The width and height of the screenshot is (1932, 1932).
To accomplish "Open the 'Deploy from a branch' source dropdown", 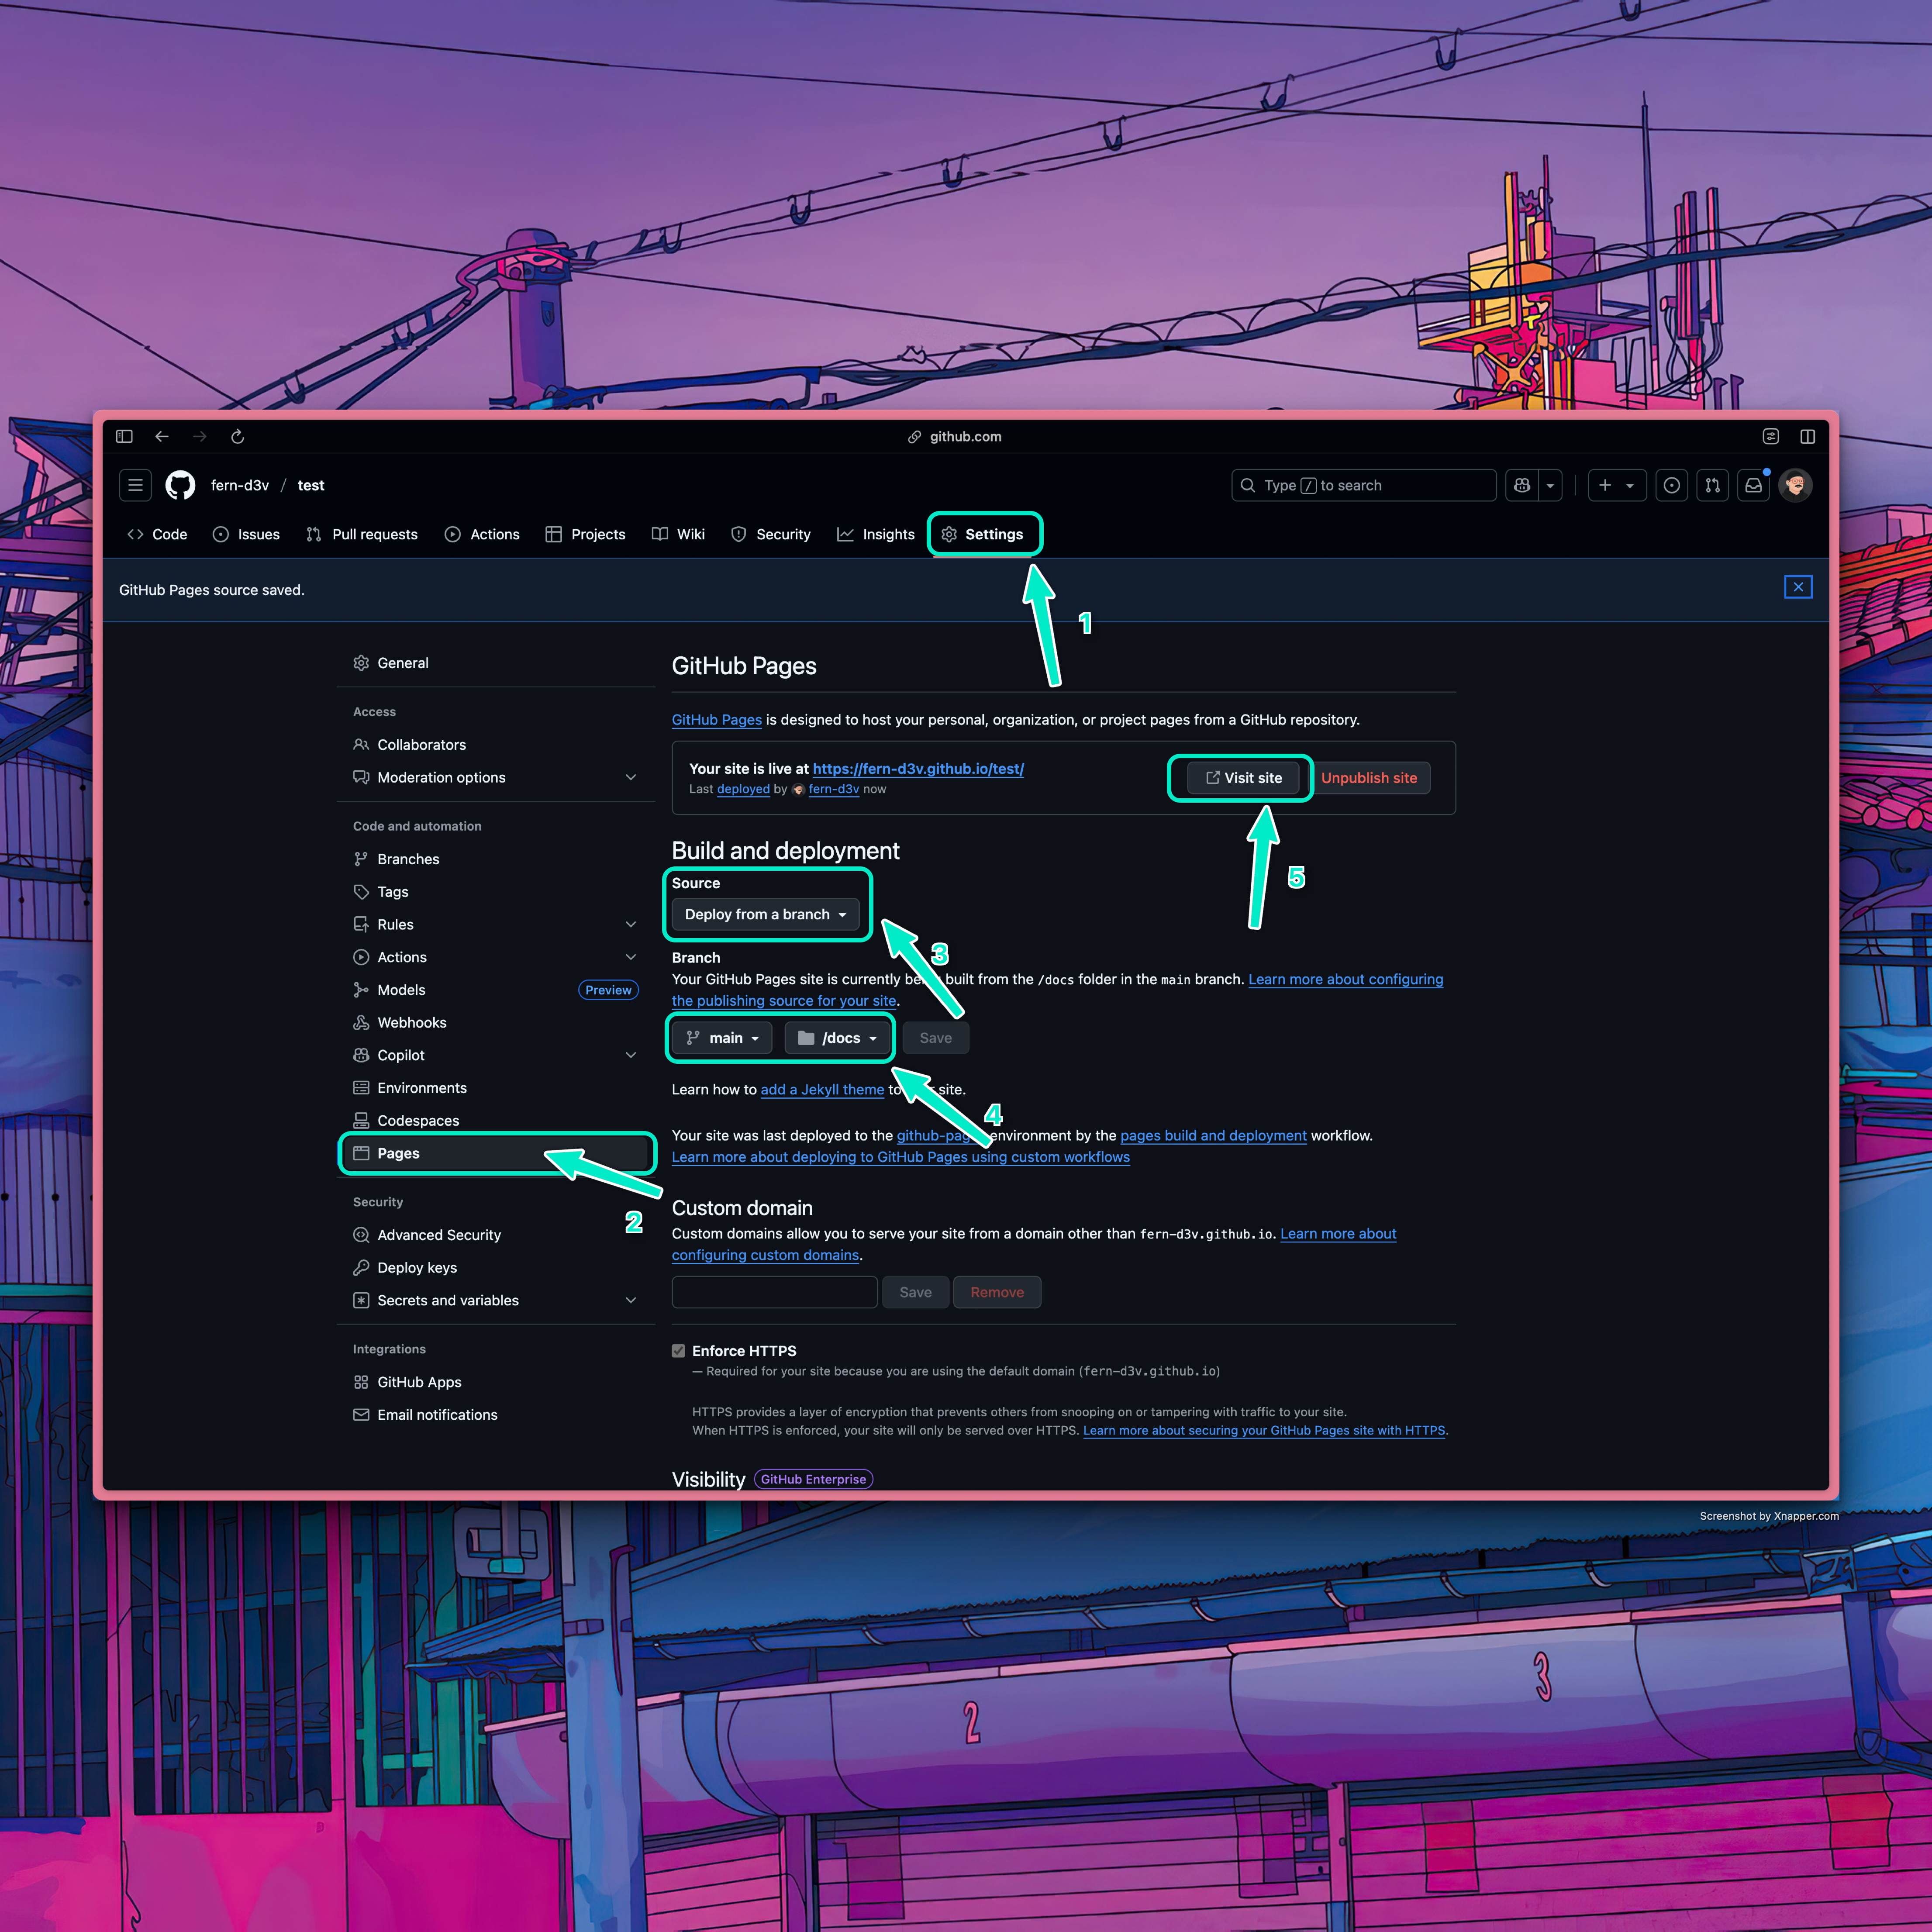I will pos(765,914).
